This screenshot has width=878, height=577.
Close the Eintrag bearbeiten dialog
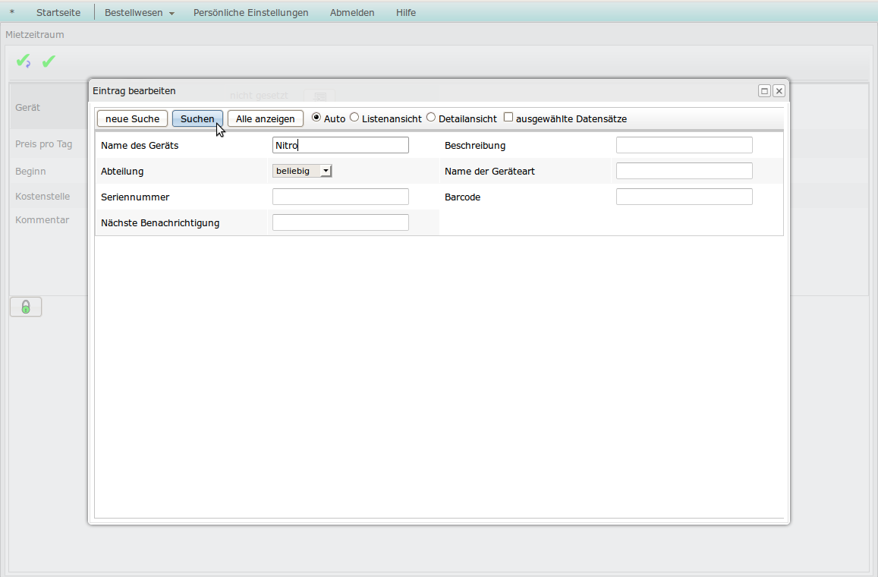tap(779, 91)
